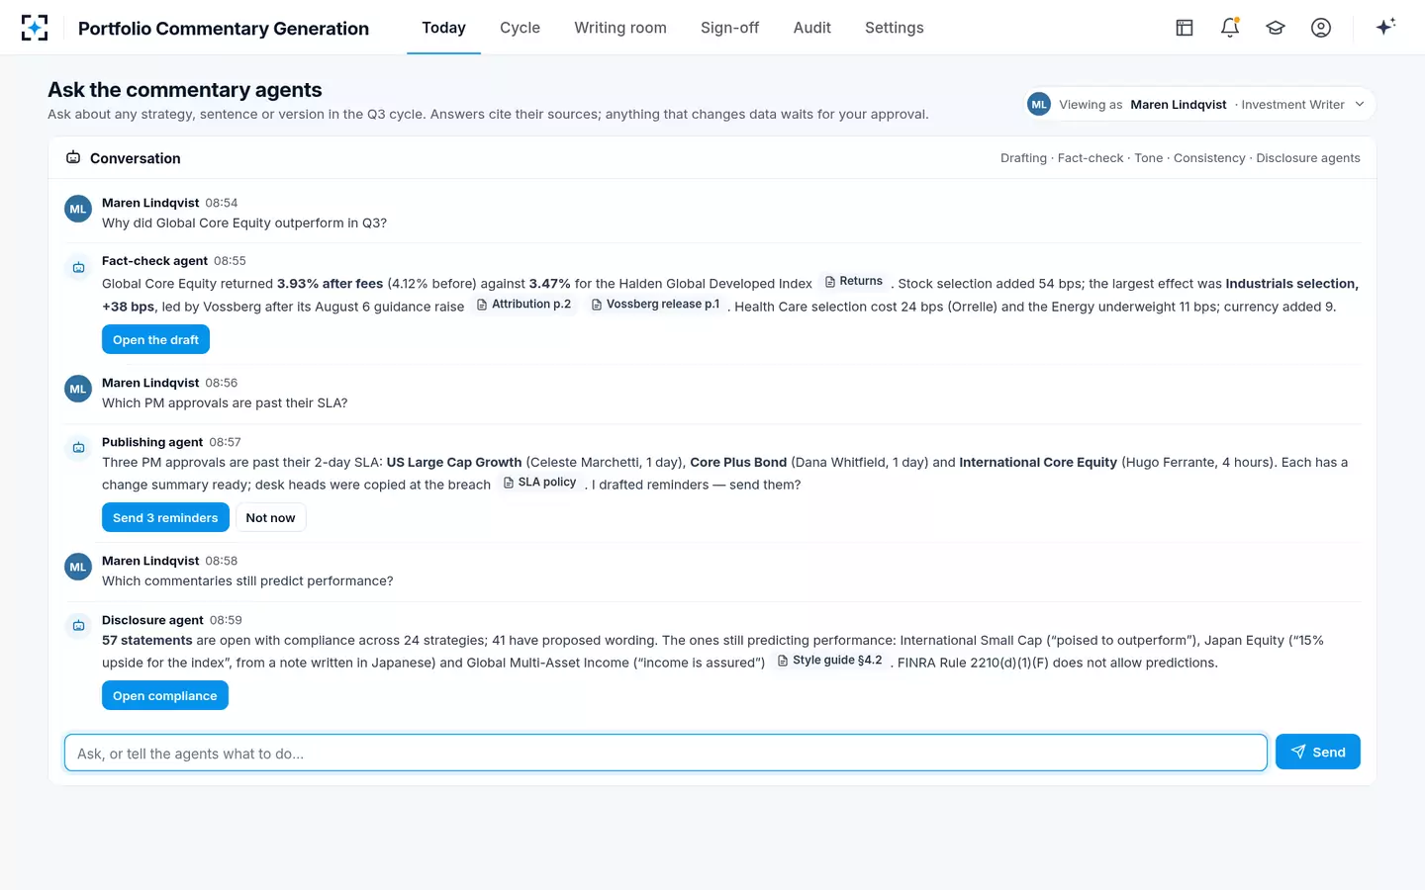Image resolution: width=1425 pixels, height=890 pixels.
Task: Click the Fact-check agent bot avatar
Action: 78,268
